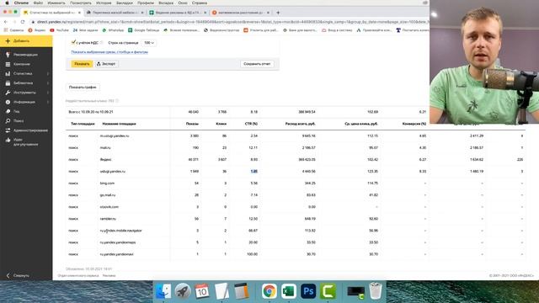The image size is (539, 303).
Task: Reload the page
Action: coord(23,22)
